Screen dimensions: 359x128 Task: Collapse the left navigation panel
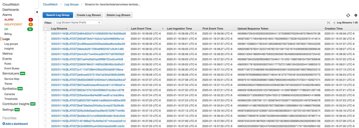[x=37, y=12]
